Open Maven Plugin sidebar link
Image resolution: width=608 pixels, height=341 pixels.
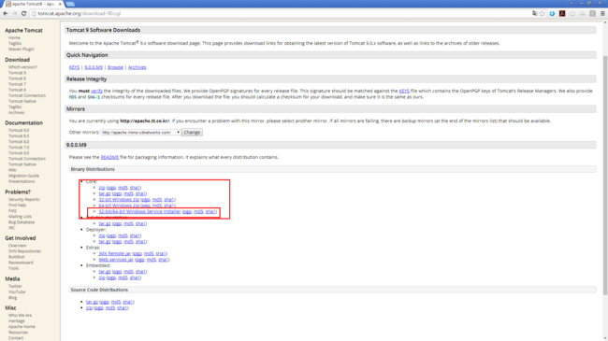22,50
